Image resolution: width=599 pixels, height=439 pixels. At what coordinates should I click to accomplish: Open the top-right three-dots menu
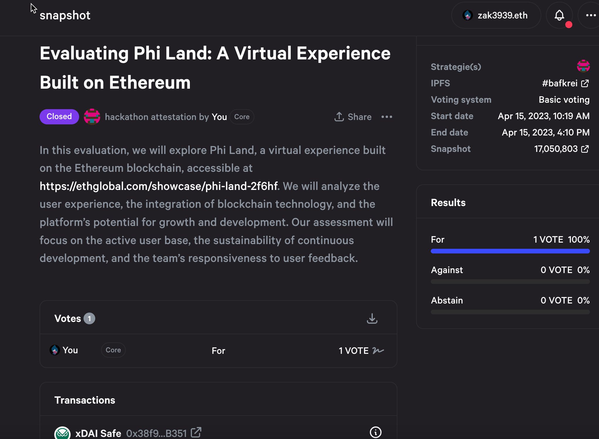(x=591, y=15)
